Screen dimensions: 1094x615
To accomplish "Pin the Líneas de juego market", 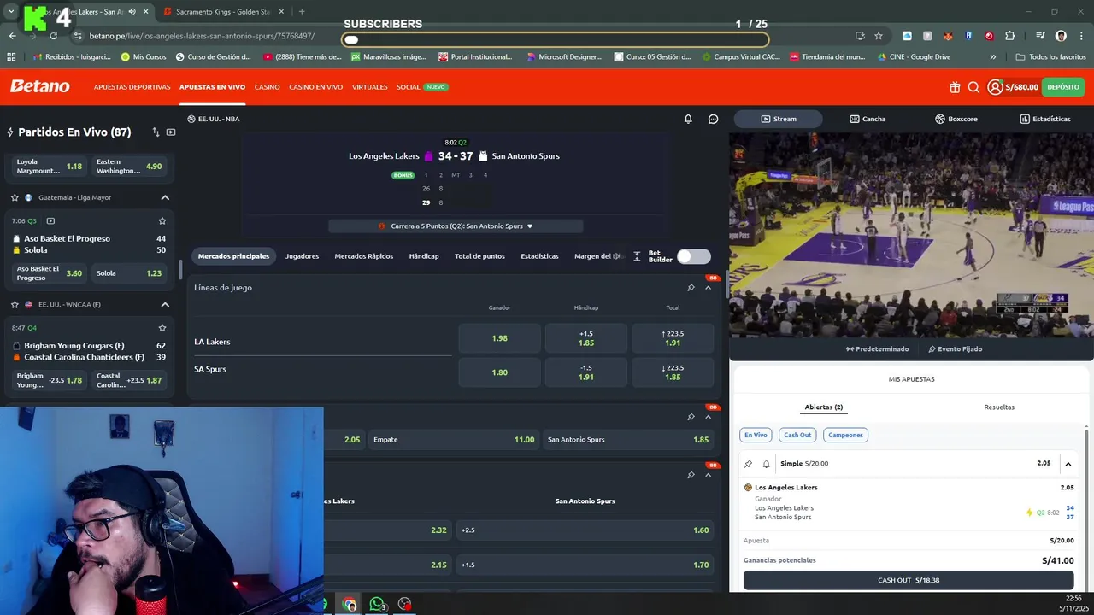I will (x=691, y=288).
